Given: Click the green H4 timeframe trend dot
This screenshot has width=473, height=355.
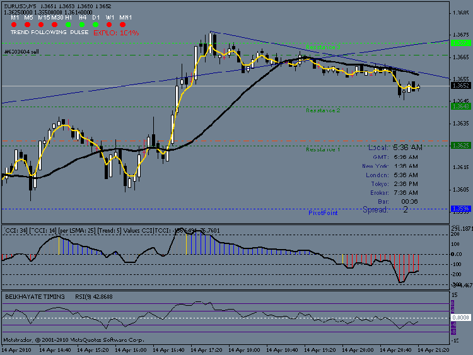Looking at the screenshot, I should pyautogui.click(x=82, y=25).
